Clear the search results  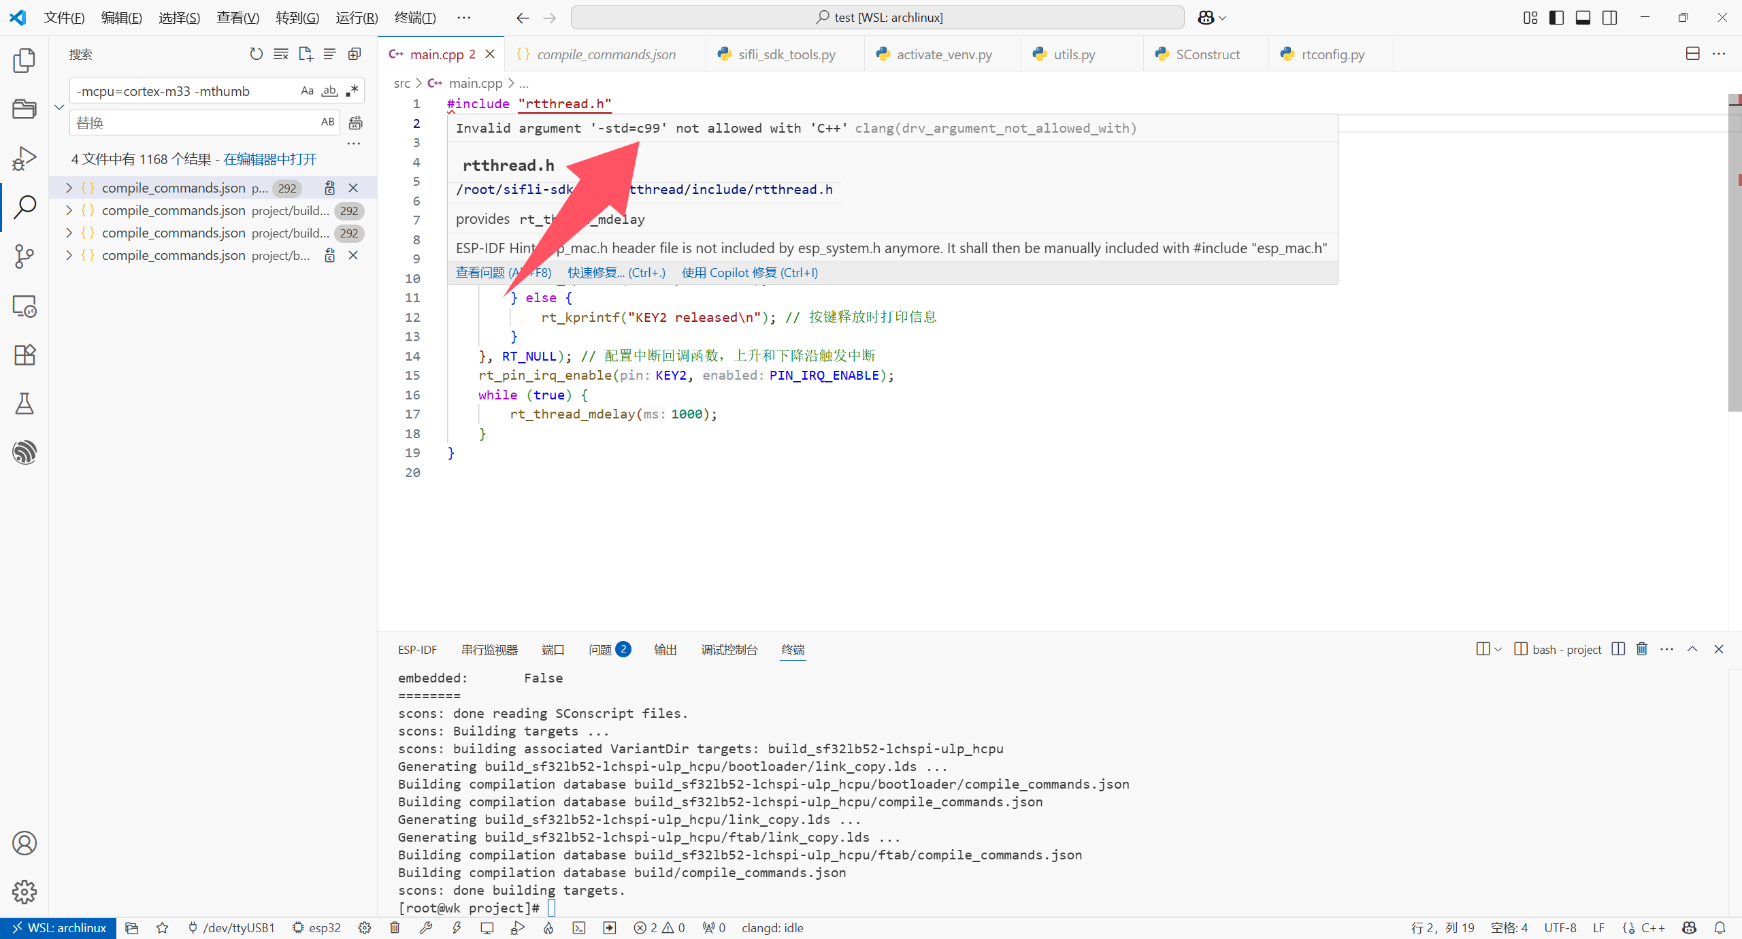coord(280,54)
